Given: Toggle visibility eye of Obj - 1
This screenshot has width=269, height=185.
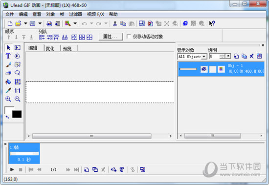Looking at the screenshot, I should [x=204, y=69].
